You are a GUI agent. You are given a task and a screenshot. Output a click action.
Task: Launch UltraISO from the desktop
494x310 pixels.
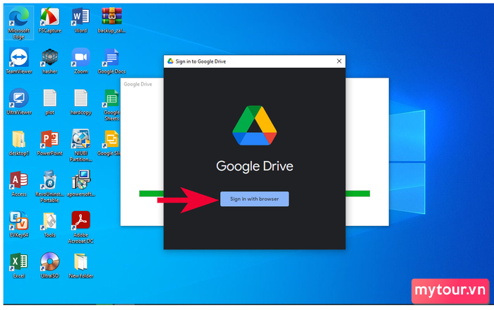[x=50, y=266]
